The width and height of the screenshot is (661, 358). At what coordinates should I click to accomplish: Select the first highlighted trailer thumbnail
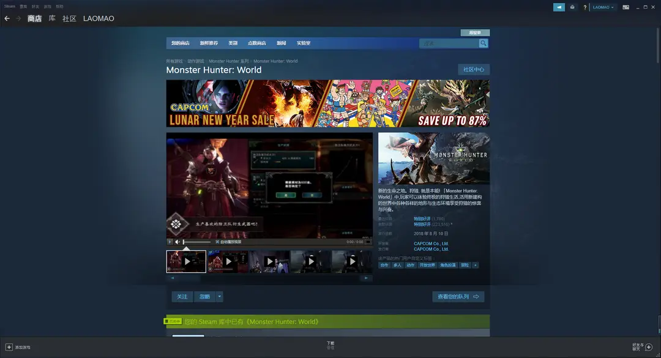pyautogui.click(x=186, y=261)
